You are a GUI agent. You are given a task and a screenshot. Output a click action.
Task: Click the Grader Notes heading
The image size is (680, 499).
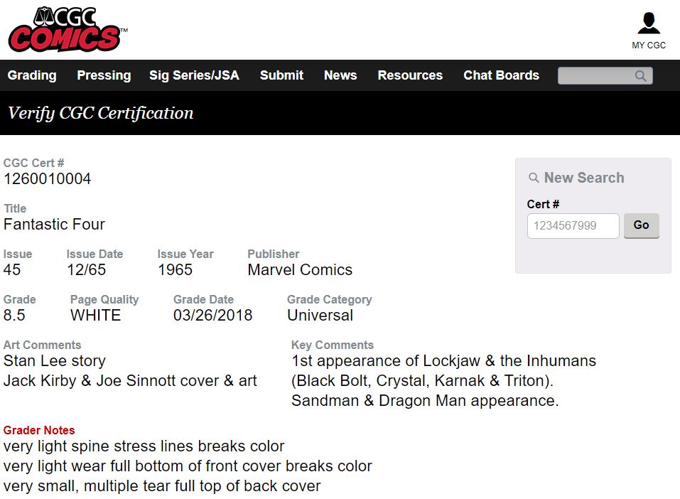39,430
